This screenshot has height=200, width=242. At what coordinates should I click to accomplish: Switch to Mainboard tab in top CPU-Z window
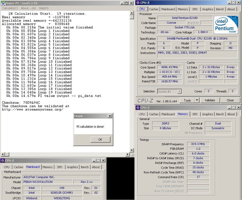click(168, 9)
